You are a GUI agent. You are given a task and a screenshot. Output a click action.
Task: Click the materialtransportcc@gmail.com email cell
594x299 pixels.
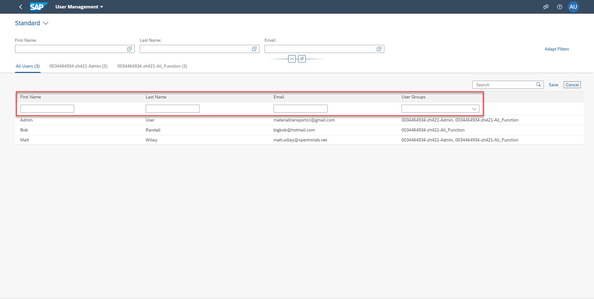coord(304,120)
